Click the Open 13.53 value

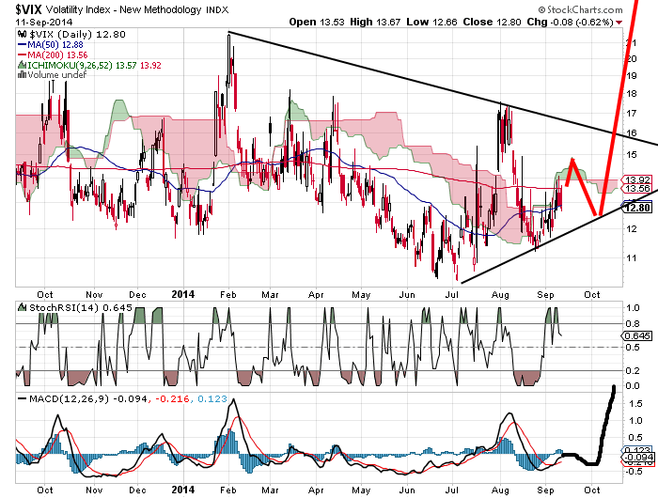coord(317,22)
